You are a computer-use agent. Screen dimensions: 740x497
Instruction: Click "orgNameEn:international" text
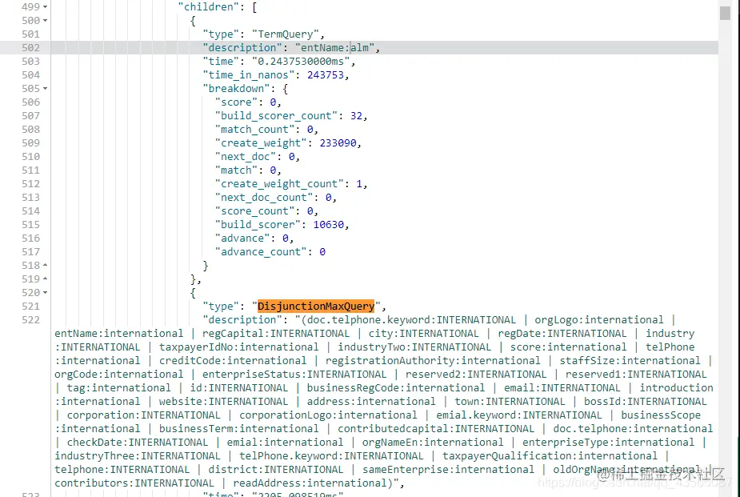[x=433, y=443]
